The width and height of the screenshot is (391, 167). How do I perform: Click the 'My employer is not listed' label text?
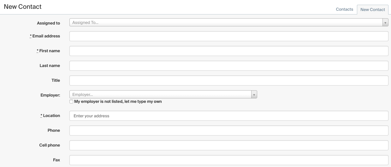coord(118,102)
